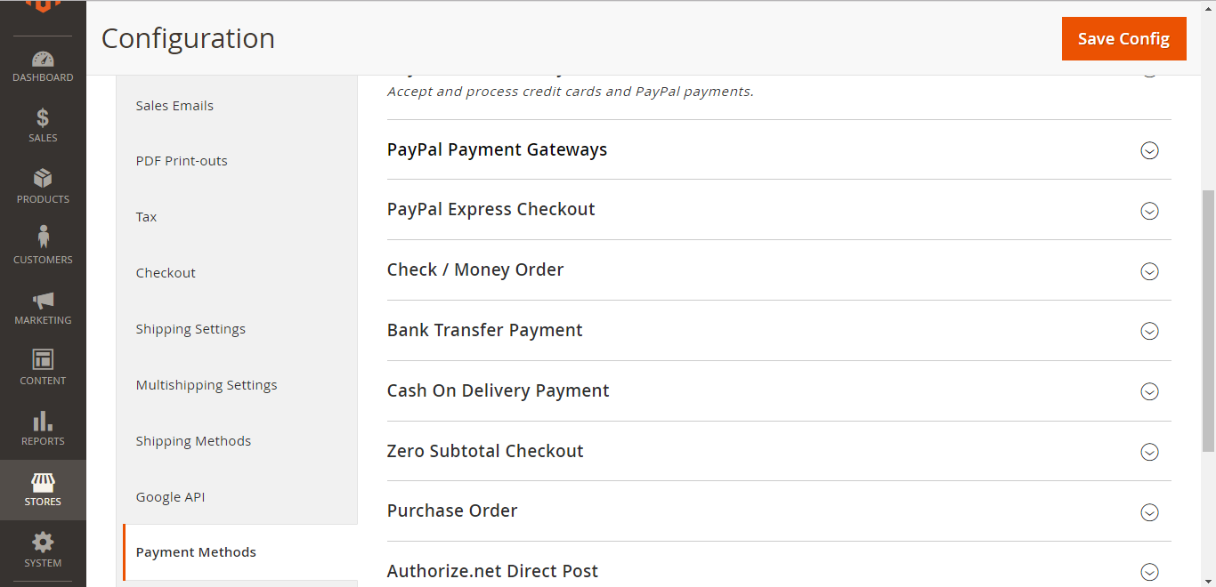Select the Marketing megaphone icon
The width and height of the screenshot is (1216, 587).
[43, 300]
